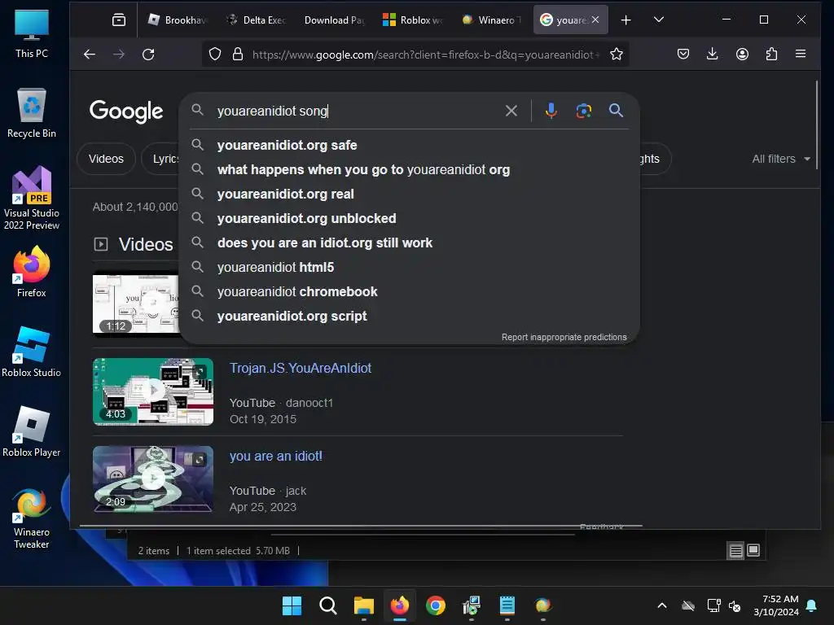Image resolution: width=834 pixels, height=625 pixels.
Task: Open Recycle Bin on desktop
Action: pyautogui.click(x=32, y=112)
